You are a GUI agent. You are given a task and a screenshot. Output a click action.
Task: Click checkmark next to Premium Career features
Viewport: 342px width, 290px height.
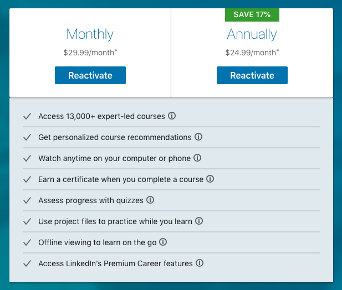[27, 263]
